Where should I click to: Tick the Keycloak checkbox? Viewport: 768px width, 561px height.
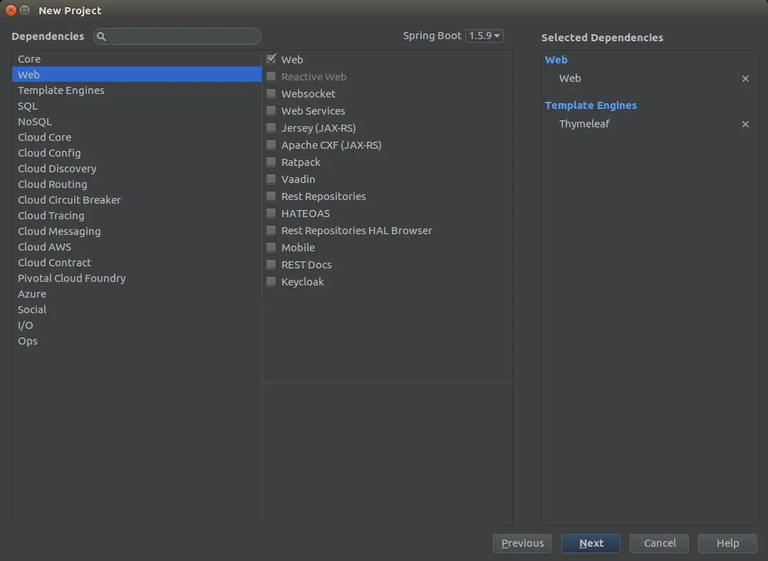271,282
